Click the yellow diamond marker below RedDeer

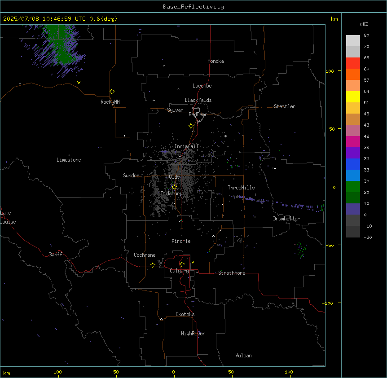coord(191,126)
